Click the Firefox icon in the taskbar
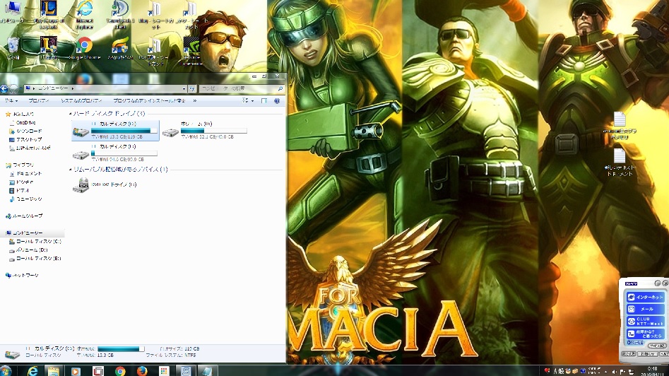Image resolution: width=669 pixels, height=376 pixels. (141, 370)
